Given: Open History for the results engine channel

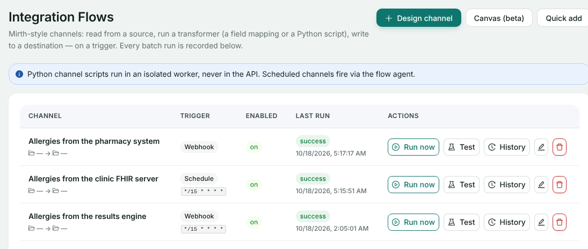Looking at the screenshot, I should click(506, 222).
